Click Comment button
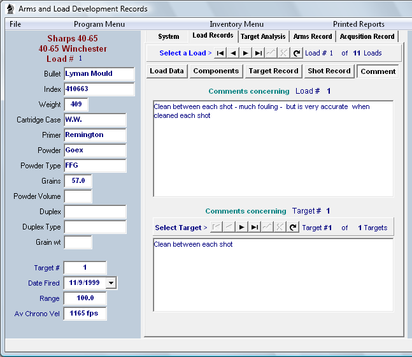Viewport: 412px width, 357px height. tap(378, 71)
